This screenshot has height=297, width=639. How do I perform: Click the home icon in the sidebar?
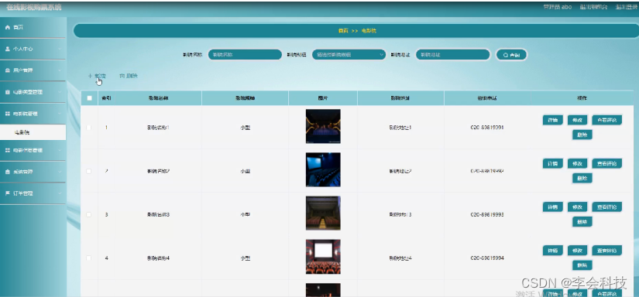coord(7,27)
